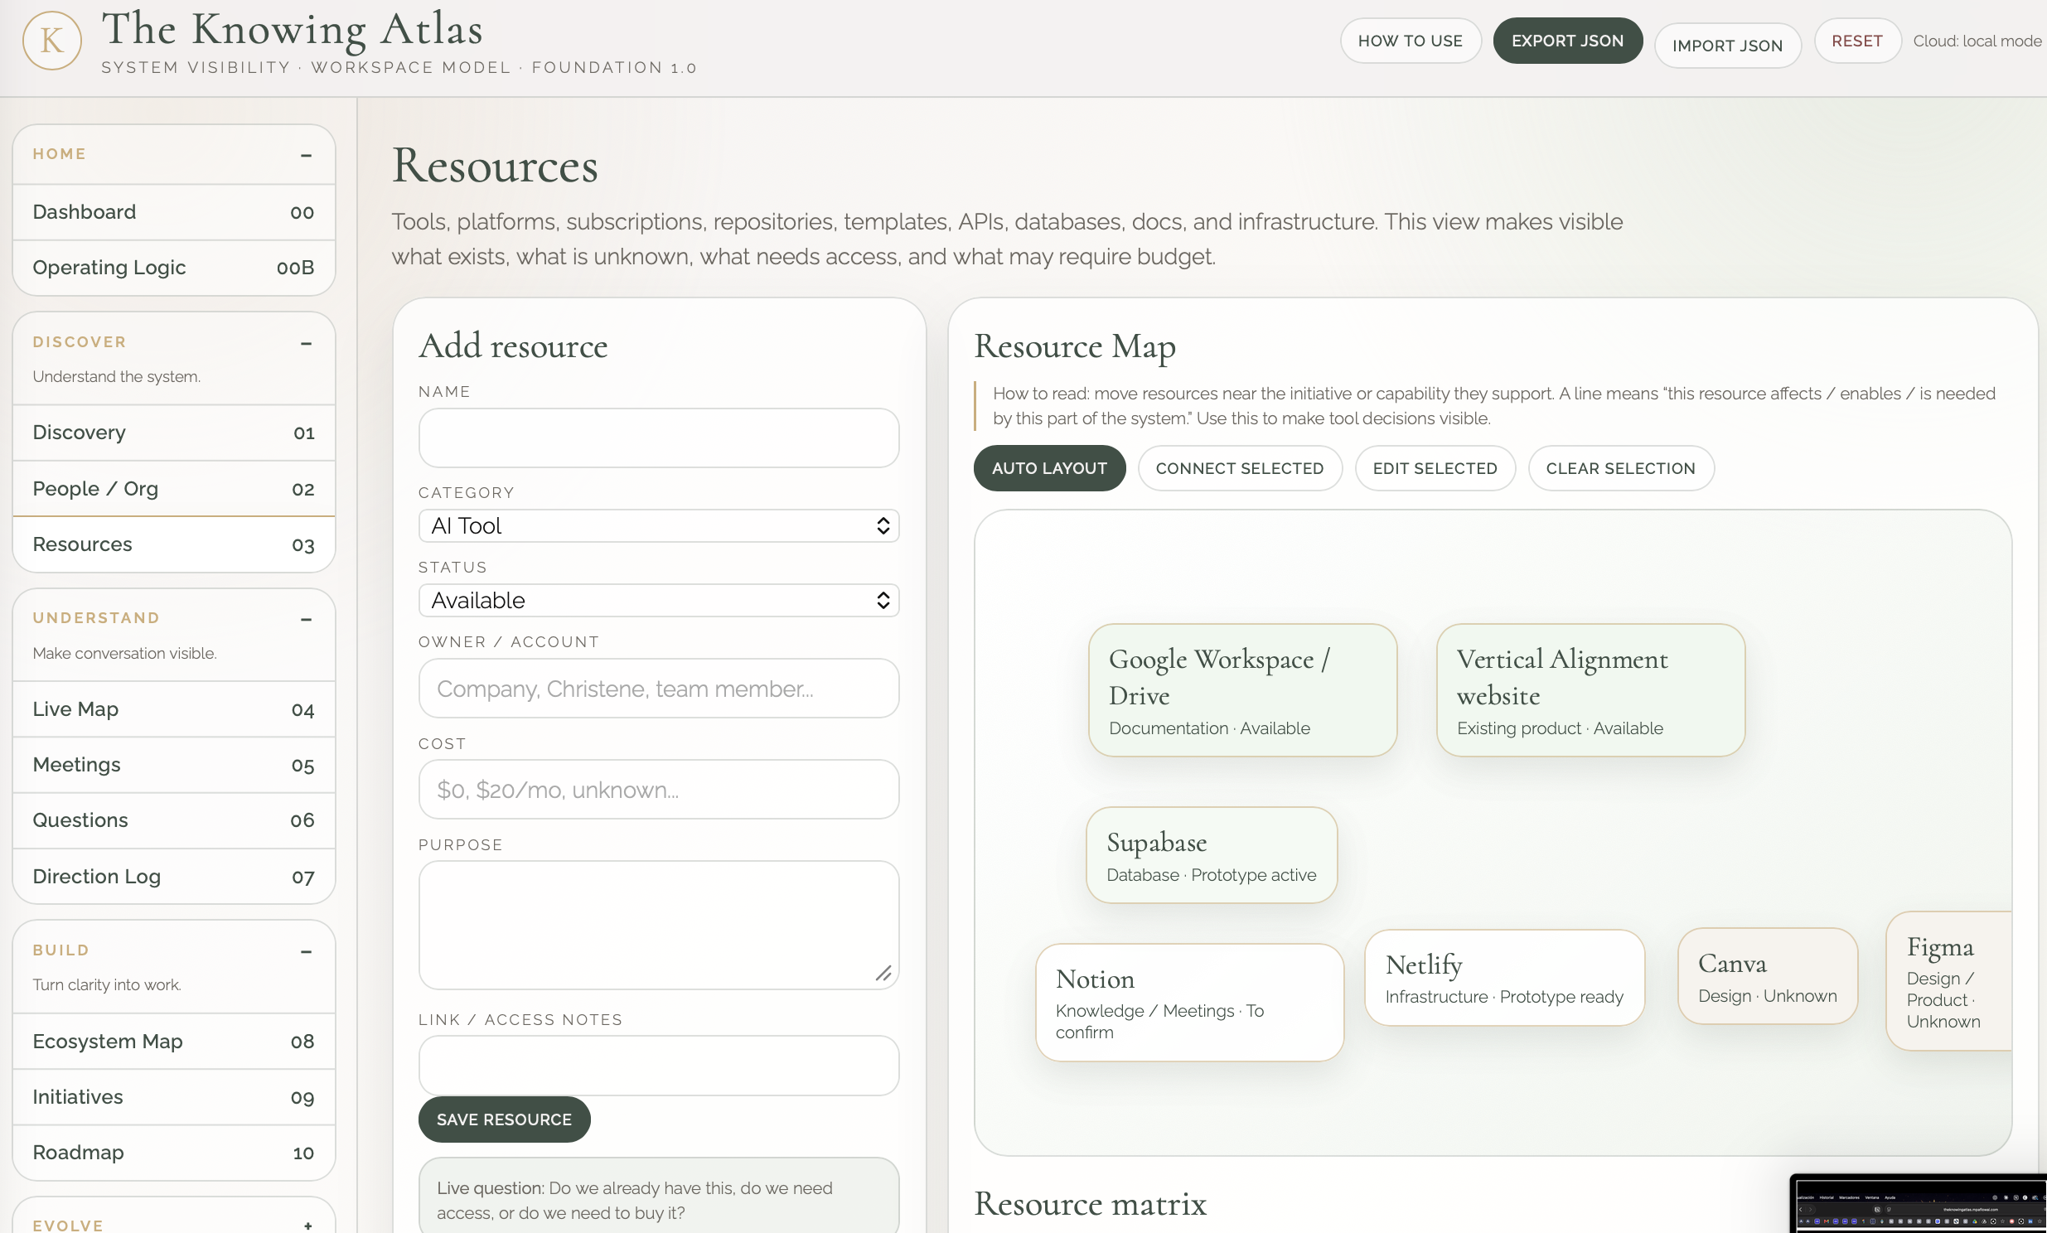Collapse the BUILD sidebar section
This screenshot has height=1233, width=2047.
click(x=307, y=951)
